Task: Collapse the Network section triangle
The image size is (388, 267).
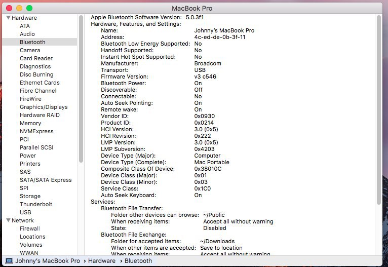Action: (8, 220)
